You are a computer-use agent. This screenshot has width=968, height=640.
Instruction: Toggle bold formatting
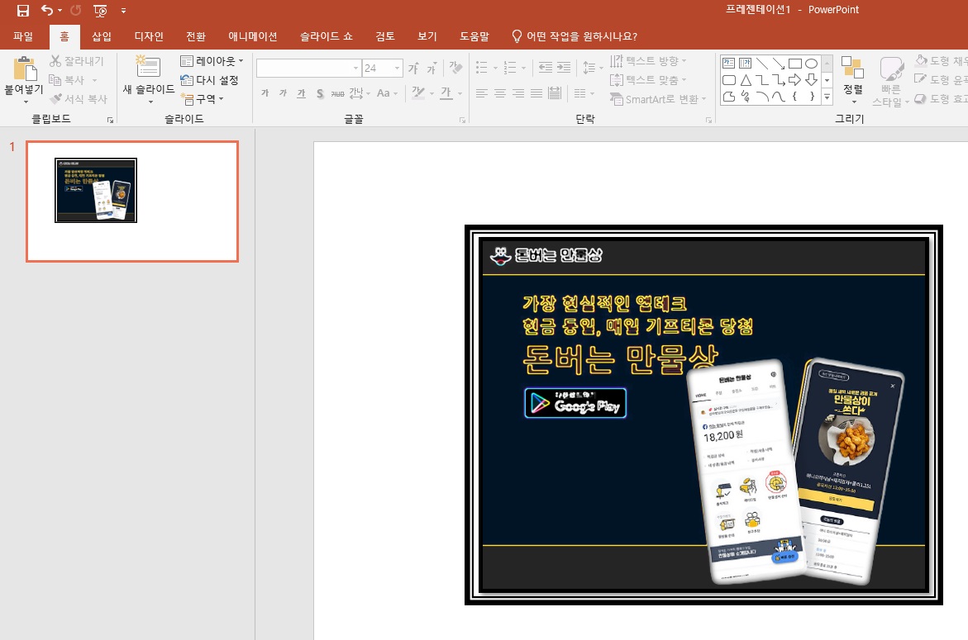(265, 93)
